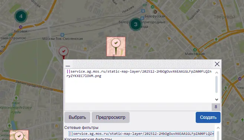Click the filter counter showing 8
Viewport: 244px width, 140px height.
pyautogui.click(x=216, y=107)
